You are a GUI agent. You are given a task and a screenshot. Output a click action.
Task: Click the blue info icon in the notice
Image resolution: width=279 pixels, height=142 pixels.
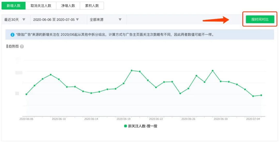[12, 34]
